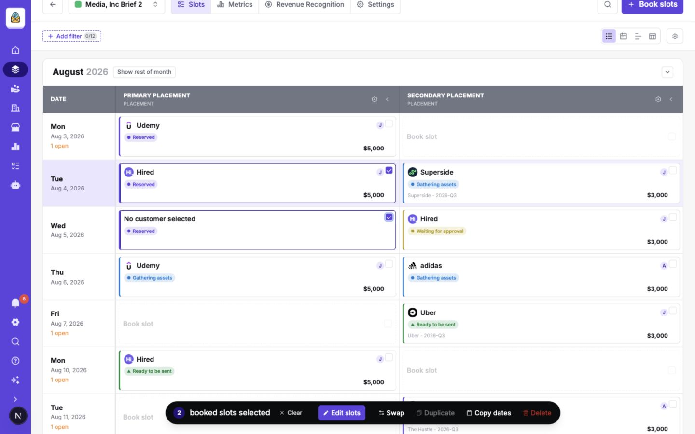Image resolution: width=695 pixels, height=434 pixels.
Task: Open notifications bell with 8 badge
Action: (x=15, y=303)
